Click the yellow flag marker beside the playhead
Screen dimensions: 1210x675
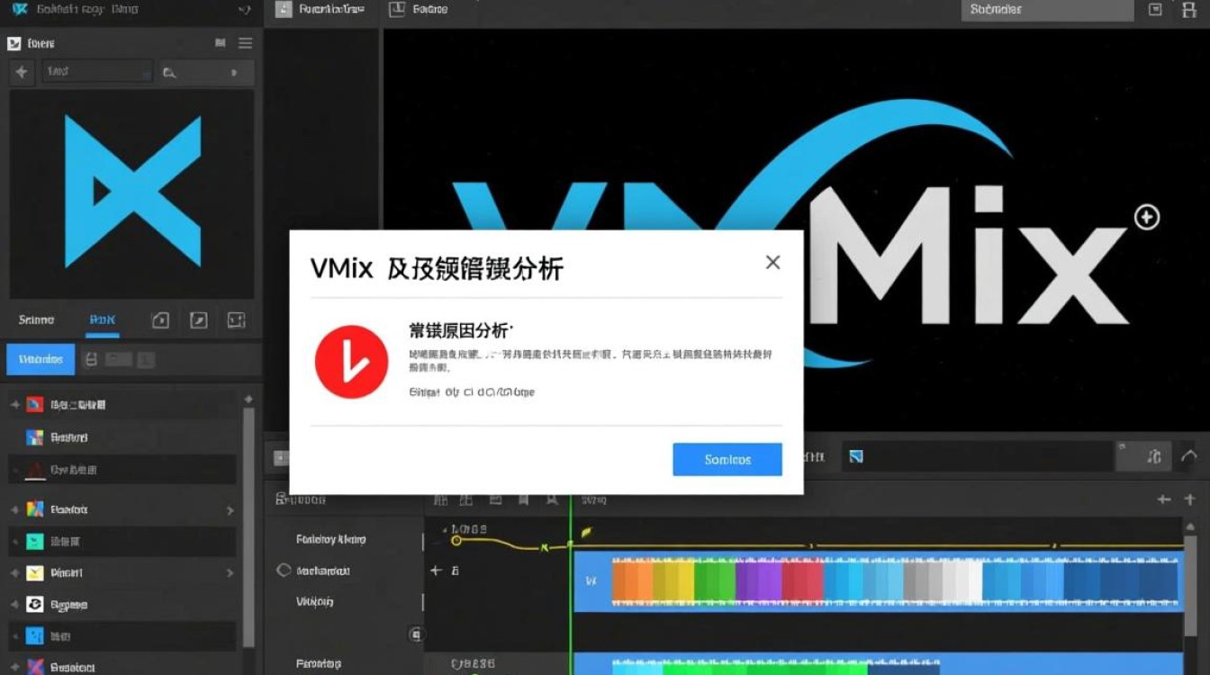click(586, 532)
